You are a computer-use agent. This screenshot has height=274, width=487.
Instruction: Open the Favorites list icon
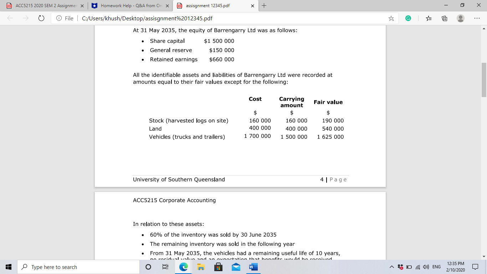tap(428, 18)
